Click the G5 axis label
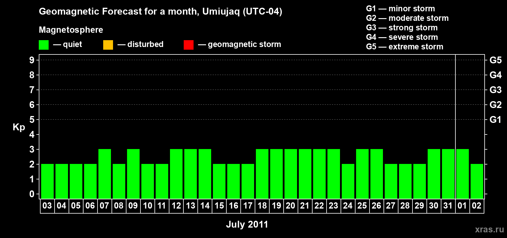 pyautogui.click(x=495, y=60)
